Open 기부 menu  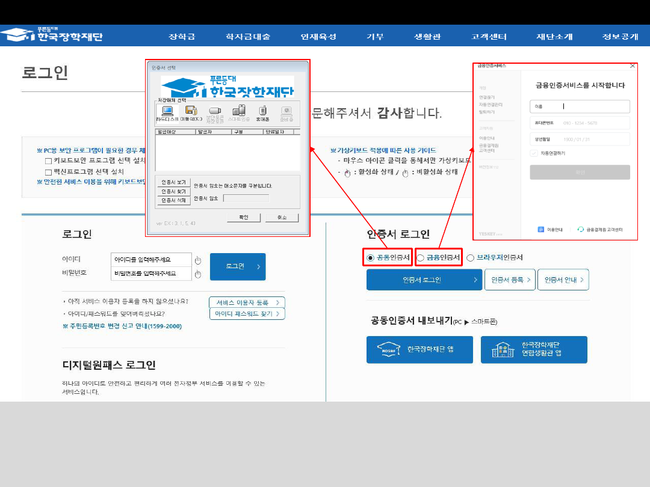tap(375, 37)
